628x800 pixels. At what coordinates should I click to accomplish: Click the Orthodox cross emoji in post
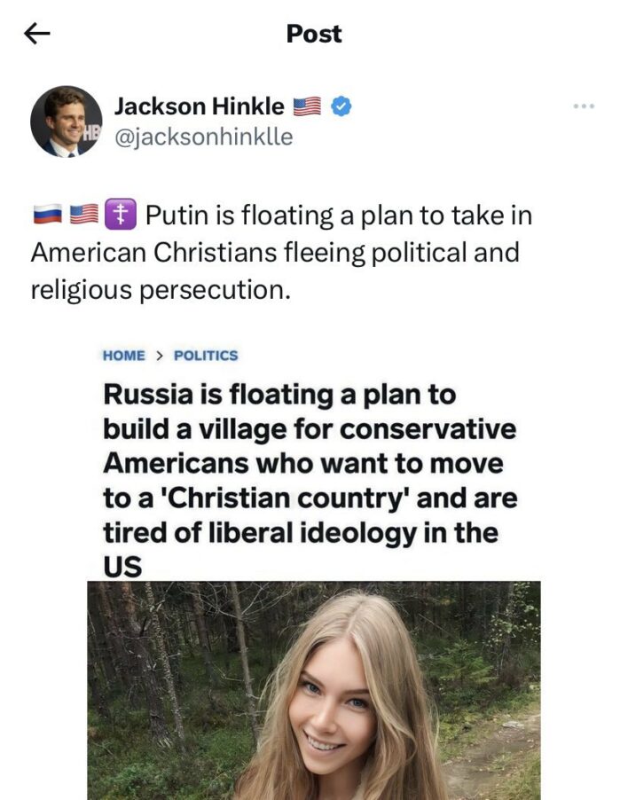point(121,215)
